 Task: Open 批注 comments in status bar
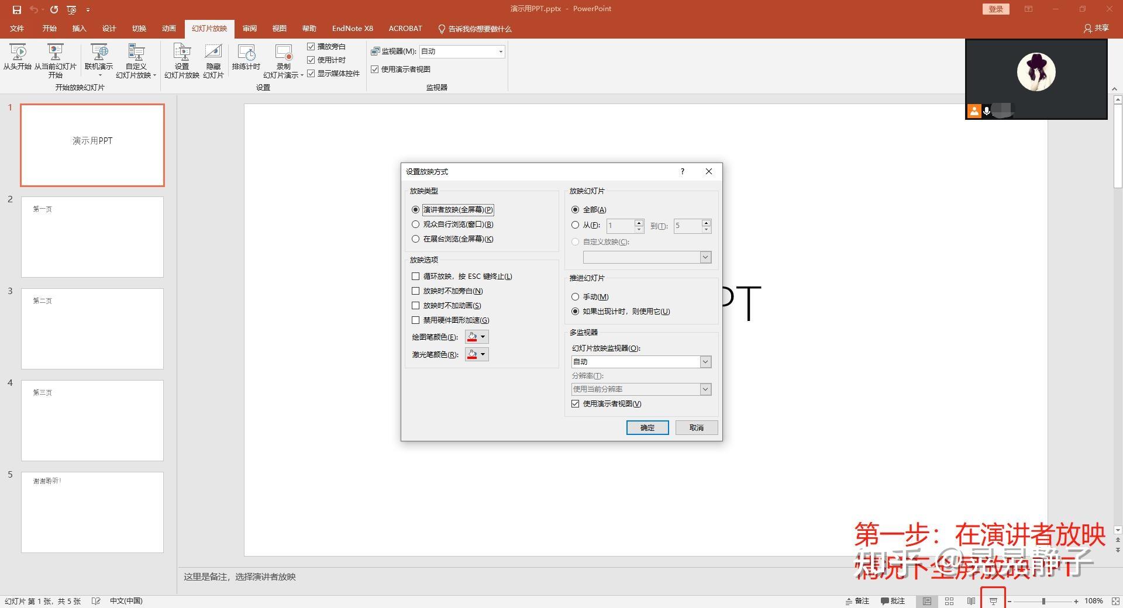[x=893, y=601]
